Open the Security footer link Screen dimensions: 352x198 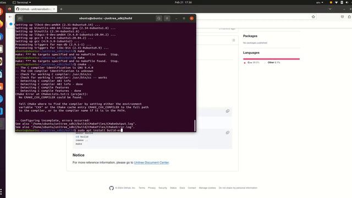point(163,188)
